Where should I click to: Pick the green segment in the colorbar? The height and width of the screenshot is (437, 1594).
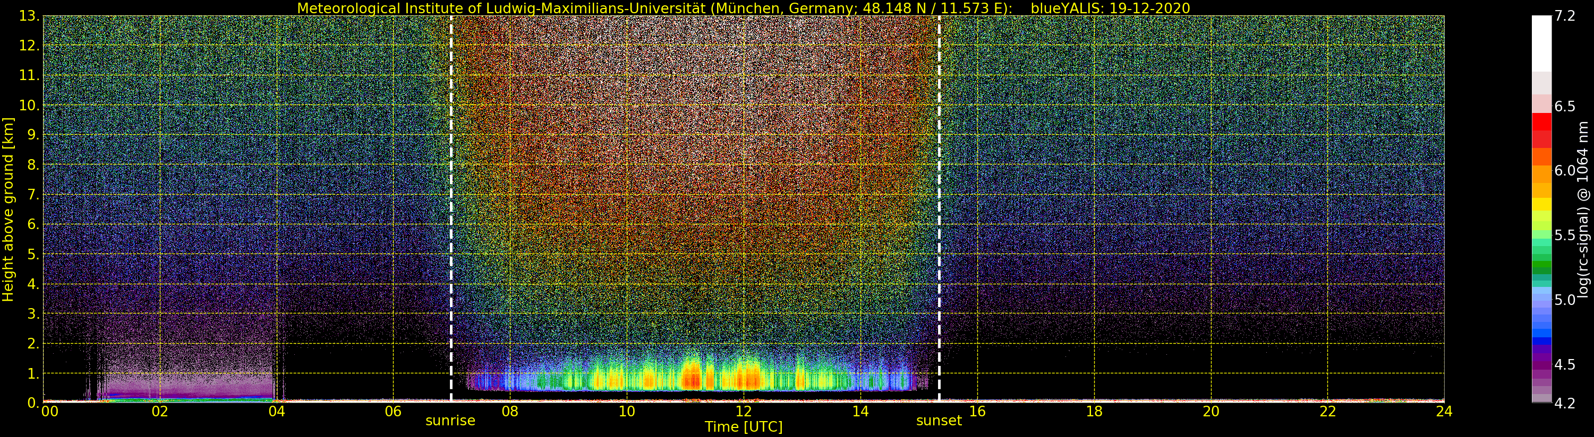click(1541, 263)
